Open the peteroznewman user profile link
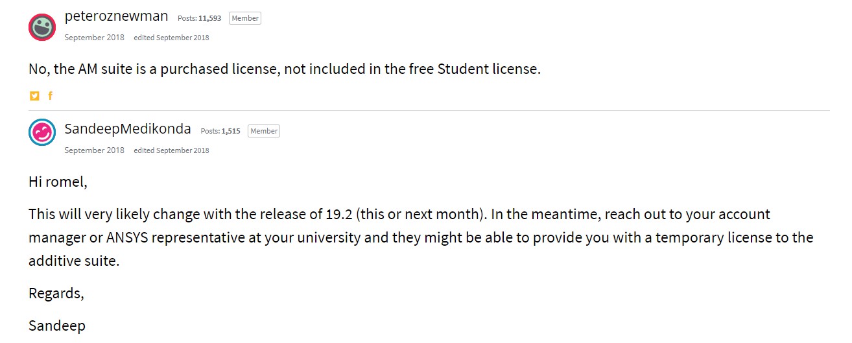852x343 pixels. click(x=116, y=16)
